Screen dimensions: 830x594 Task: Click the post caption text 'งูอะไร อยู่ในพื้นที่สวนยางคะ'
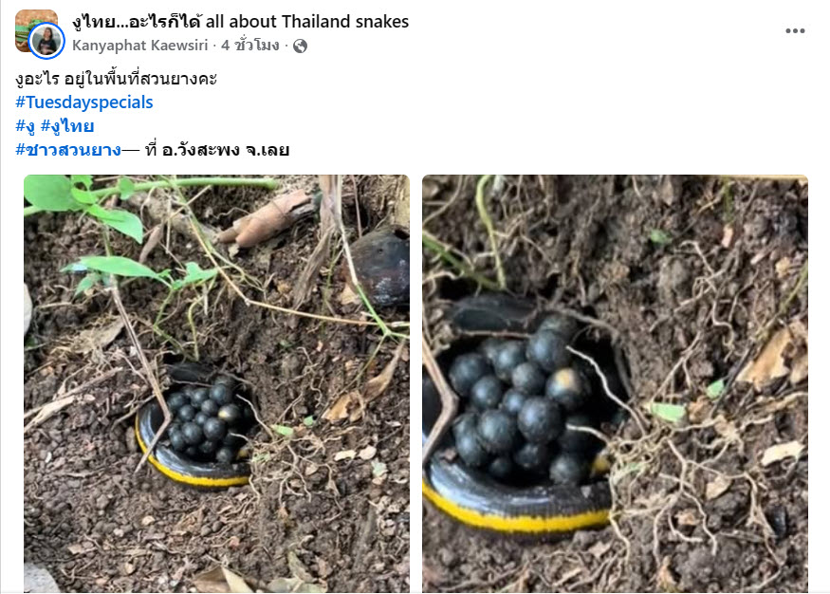tap(116, 79)
